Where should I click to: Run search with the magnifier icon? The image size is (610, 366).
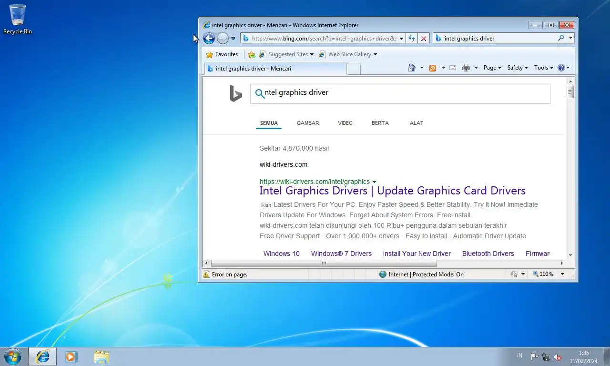(x=561, y=38)
